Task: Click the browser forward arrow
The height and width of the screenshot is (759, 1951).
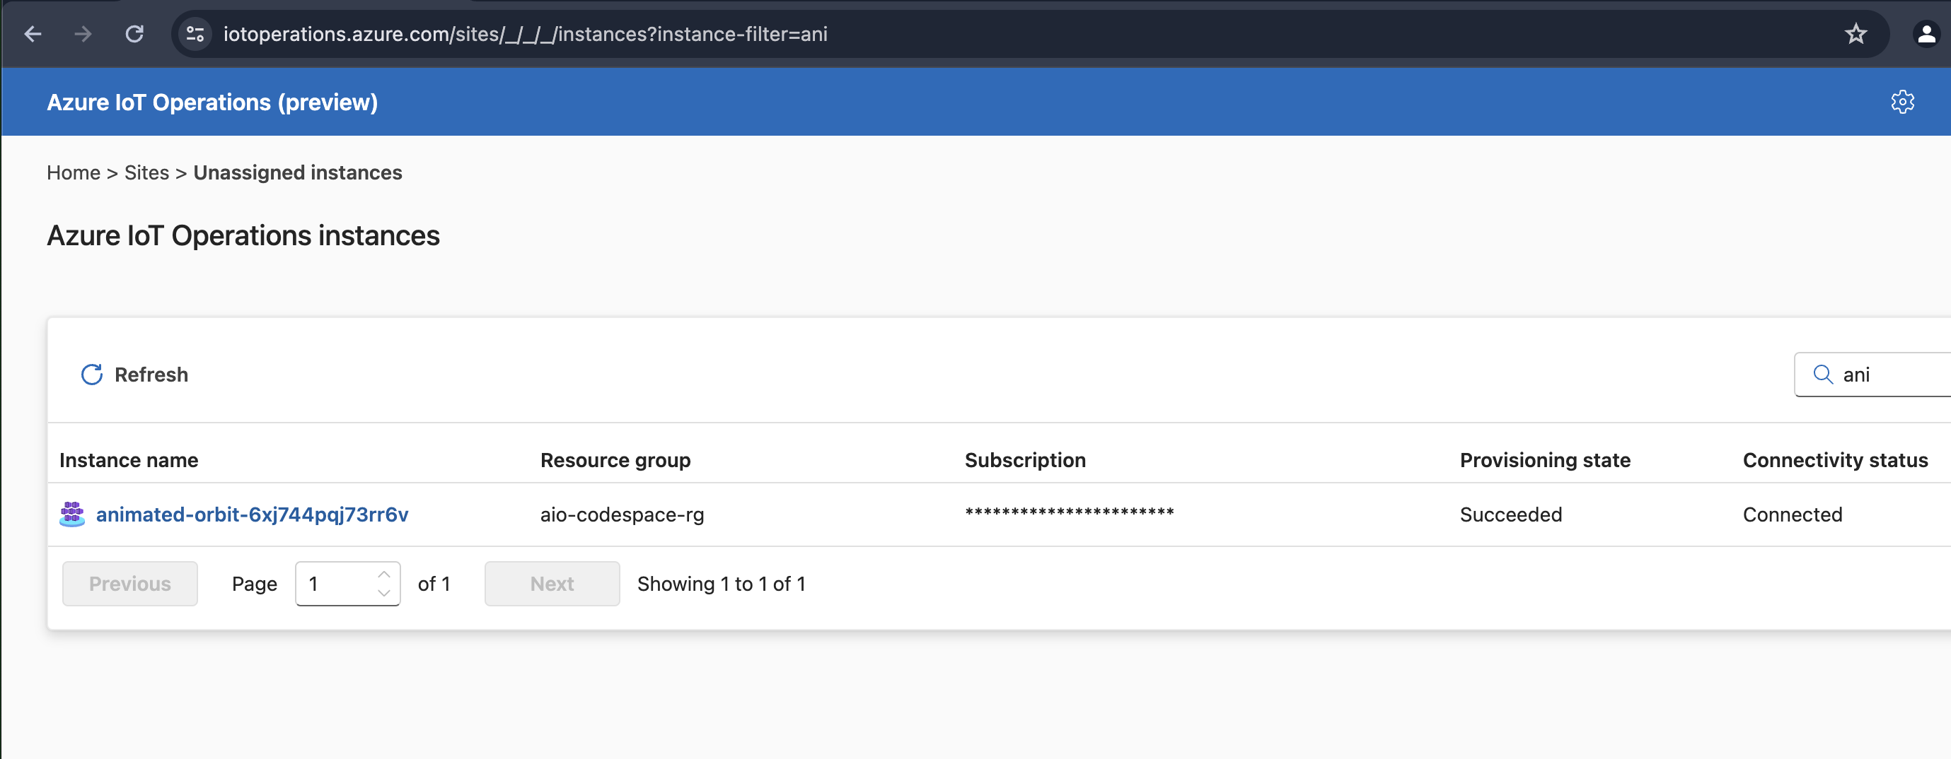Action: coord(83,34)
